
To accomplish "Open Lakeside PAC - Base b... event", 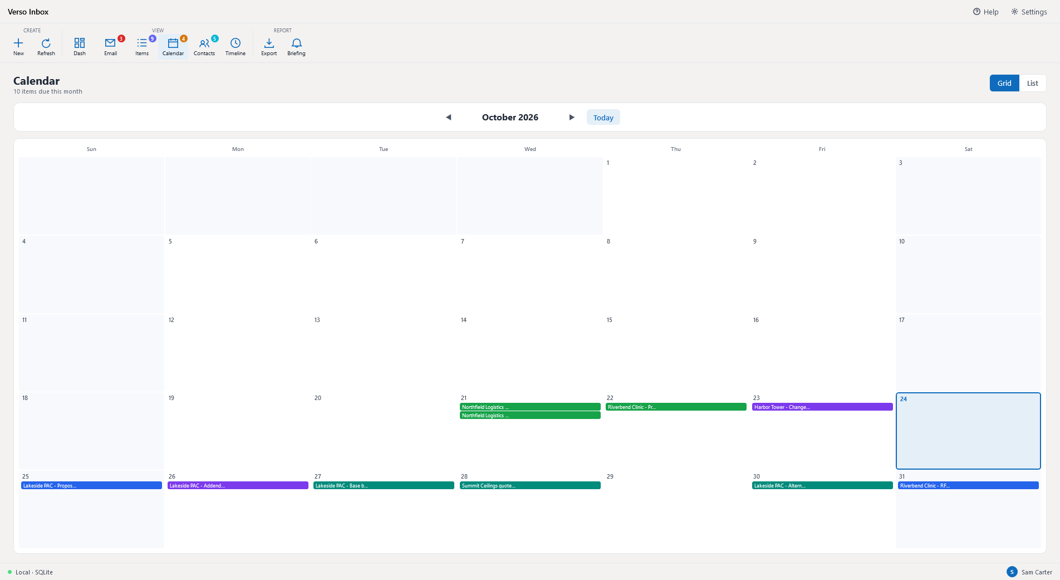I will pos(384,486).
